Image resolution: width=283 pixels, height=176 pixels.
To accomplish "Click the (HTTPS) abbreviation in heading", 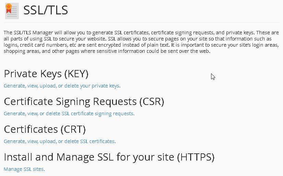I will tap(196, 157).
